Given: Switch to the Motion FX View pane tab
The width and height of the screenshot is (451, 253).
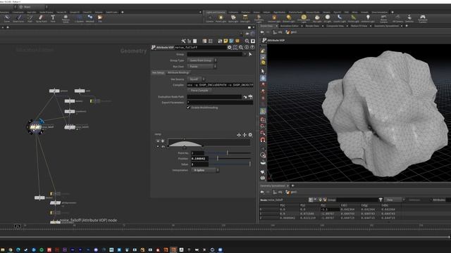Looking at the screenshot, I should coord(359,26).
